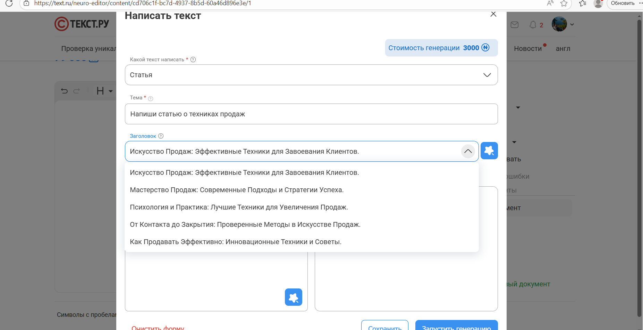Click the notification bell showing 2 alerts

point(533,25)
